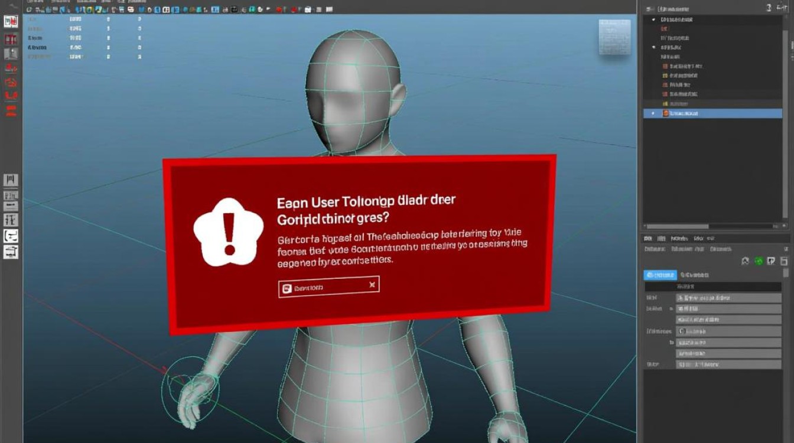Click the right arrow of outliner's horizontal scrollbar
This screenshot has height=443, width=794.
(785, 226)
